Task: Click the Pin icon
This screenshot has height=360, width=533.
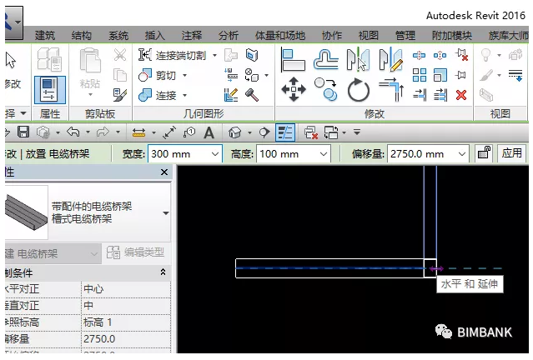Action: (x=461, y=75)
